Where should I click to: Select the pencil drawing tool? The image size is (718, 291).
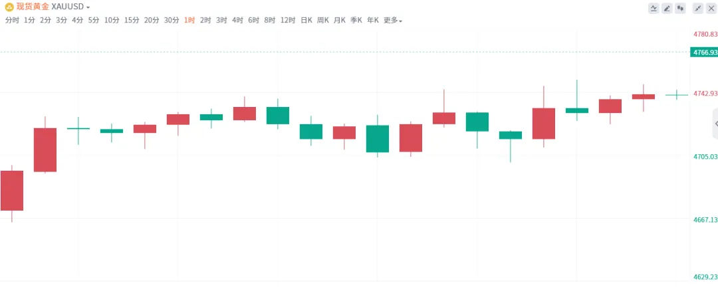click(667, 8)
